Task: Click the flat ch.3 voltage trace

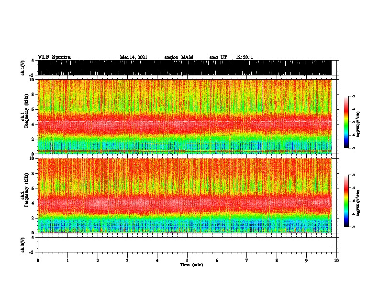Action: 185,245
